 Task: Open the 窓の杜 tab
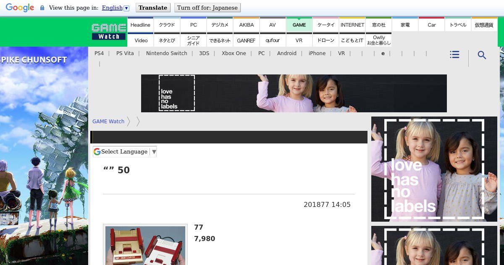(378, 24)
